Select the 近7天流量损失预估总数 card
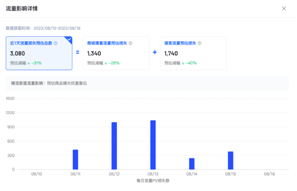297x191 pixels. click(39, 53)
